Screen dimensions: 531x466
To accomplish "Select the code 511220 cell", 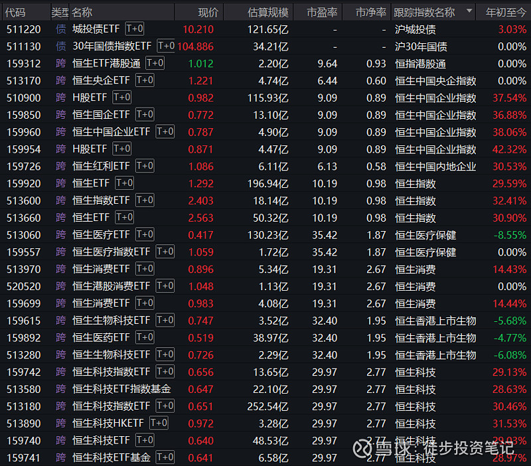I will point(24,29).
